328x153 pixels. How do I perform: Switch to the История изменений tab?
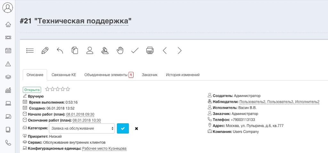click(x=183, y=75)
